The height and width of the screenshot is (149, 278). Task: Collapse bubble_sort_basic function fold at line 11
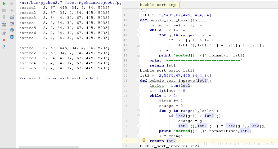tap(138, 20)
